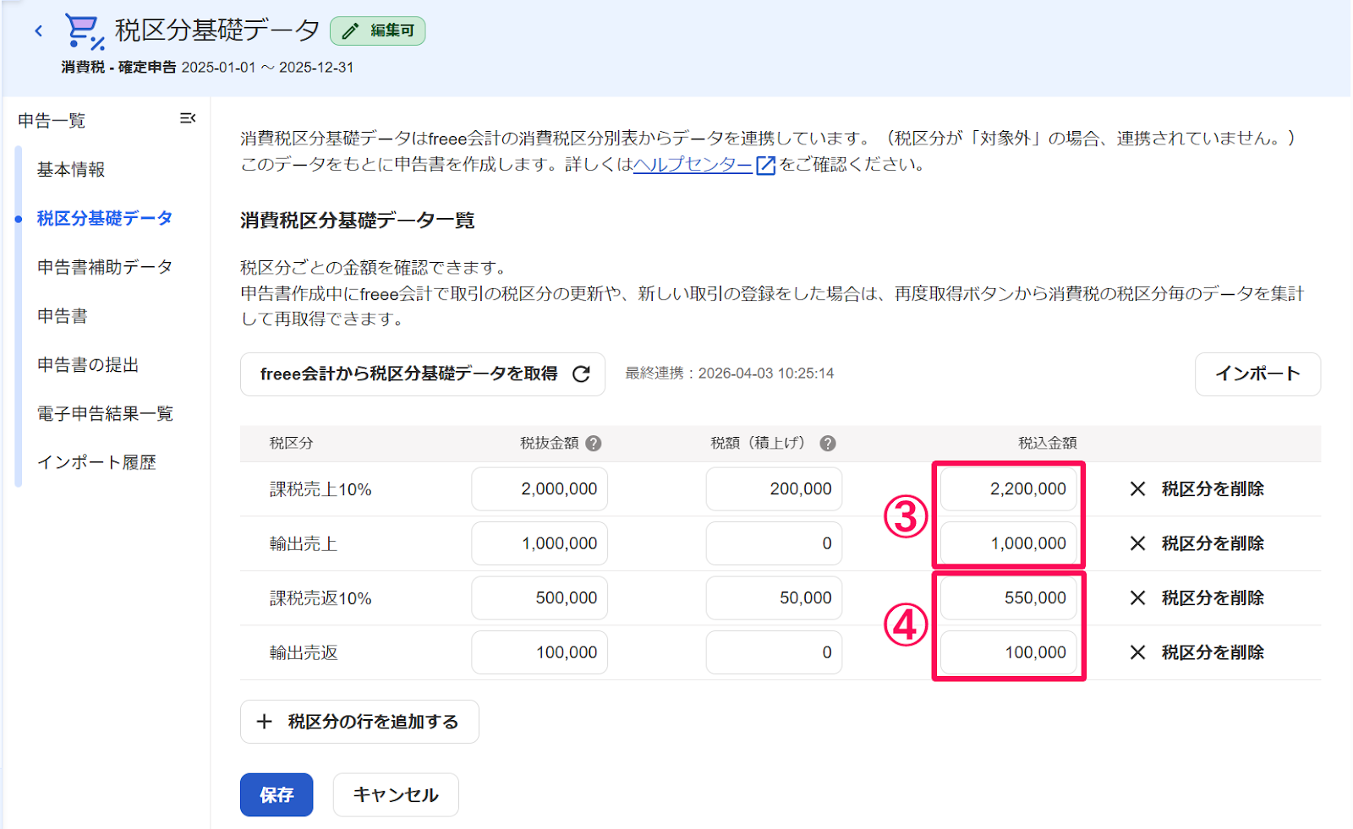Open 電子申告結果一覧 in the sidebar

[105, 413]
